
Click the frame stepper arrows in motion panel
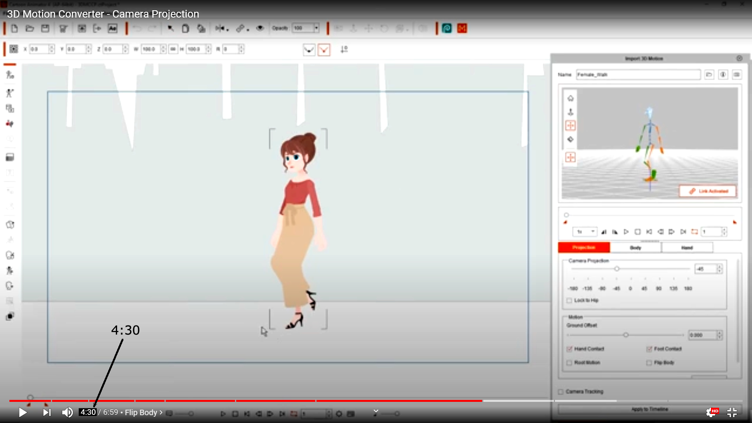click(x=724, y=232)
